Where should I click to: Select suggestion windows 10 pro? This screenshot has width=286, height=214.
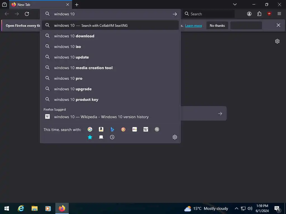110,78
